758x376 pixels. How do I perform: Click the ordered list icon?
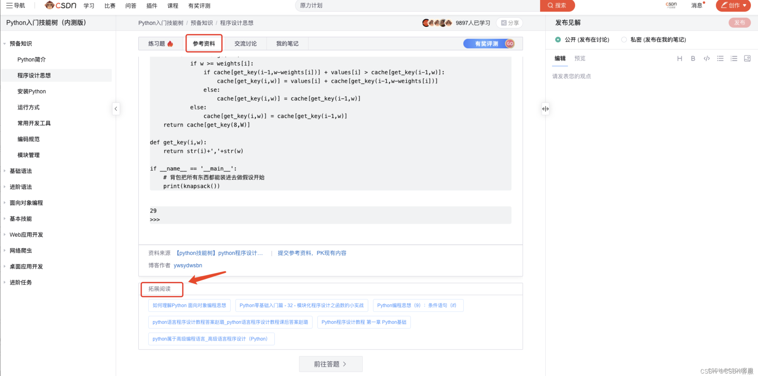point(734,59)
